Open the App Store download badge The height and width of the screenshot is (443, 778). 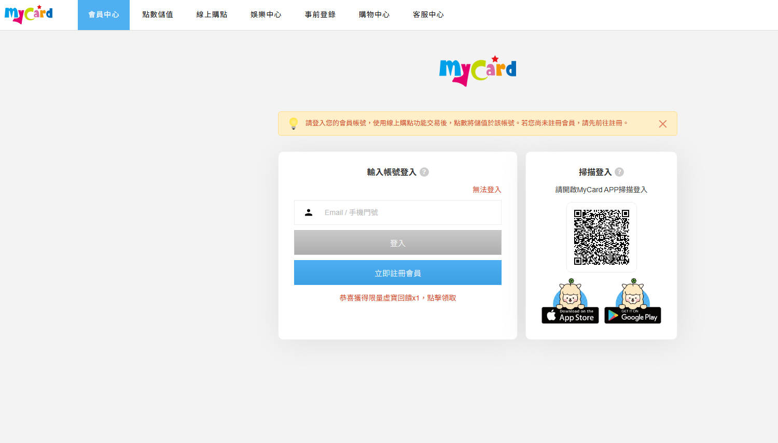coord(570,315)
